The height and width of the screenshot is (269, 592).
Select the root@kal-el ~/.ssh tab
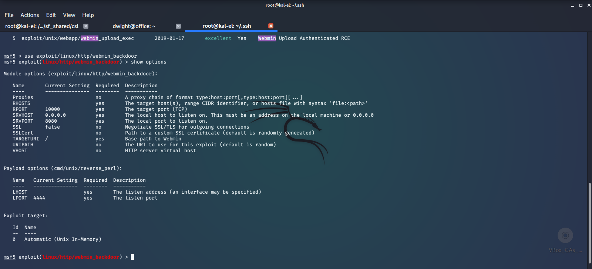[x=226, y=26]
